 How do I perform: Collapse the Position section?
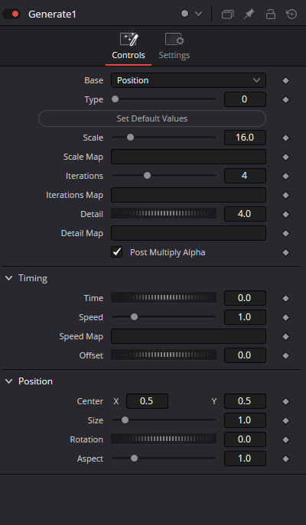click(x=9, y=381)
